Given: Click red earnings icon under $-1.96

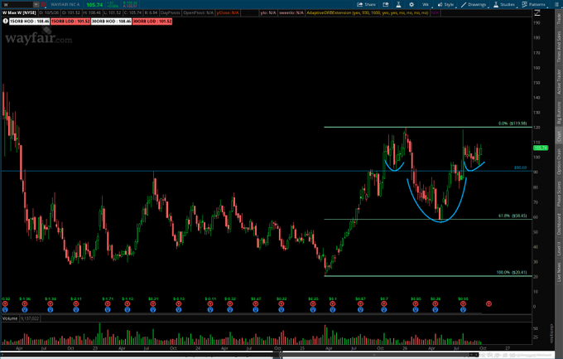Looking at the screenshot, I should pyautogui.click(x=24, y=304).
